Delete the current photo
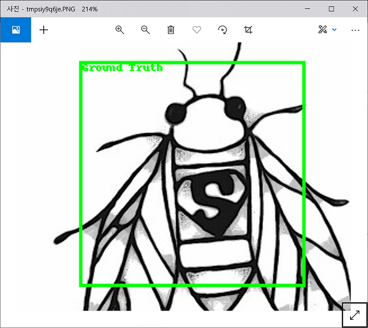This screenshot has width=368, height=328. point(171,30)
